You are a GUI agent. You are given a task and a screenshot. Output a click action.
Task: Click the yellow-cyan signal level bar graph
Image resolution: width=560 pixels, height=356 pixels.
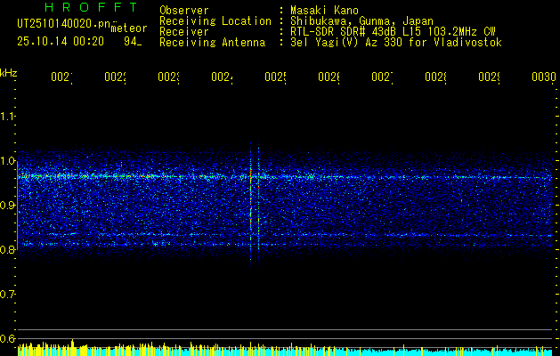[285, 348]
